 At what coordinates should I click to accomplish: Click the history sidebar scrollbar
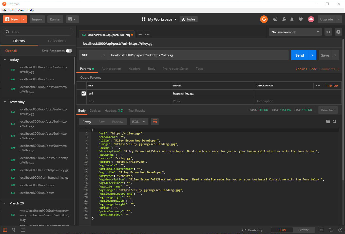coord(74,71)
